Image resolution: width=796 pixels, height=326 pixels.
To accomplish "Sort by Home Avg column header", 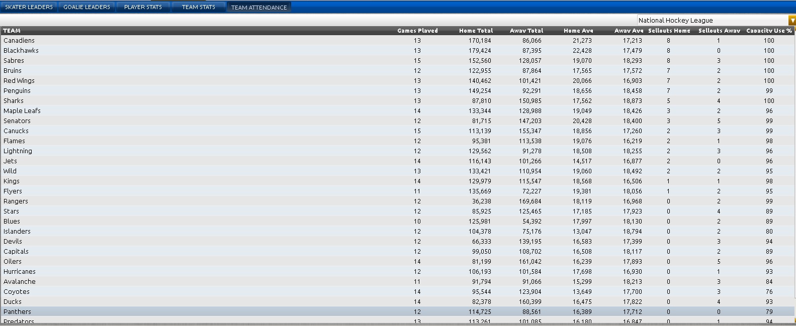I will (x=578, y=31).
